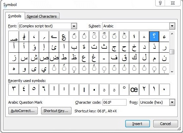Select the Arabic letter Theh (ث)
Viewport: 183px width, 133px height.
[x=104, y=47]
